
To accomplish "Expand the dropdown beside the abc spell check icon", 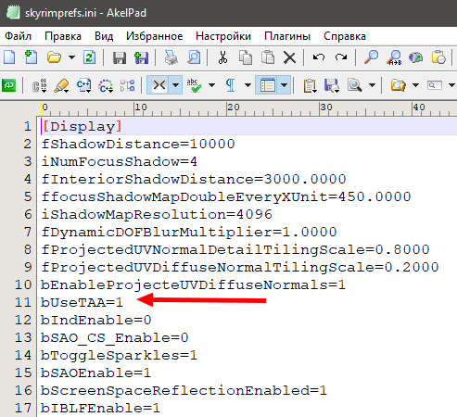I will click(x=211, y=85).
